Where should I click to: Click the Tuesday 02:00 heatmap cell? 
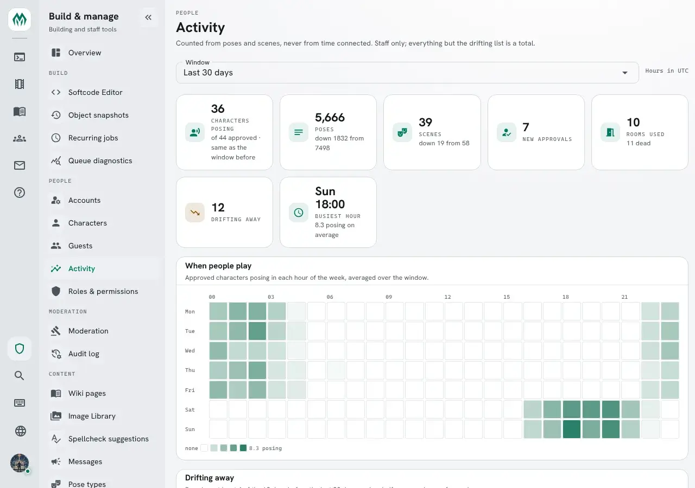coord(257,331)
